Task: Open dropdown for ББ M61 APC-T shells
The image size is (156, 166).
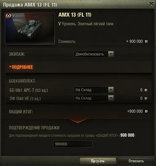Action: click(94, 90)
